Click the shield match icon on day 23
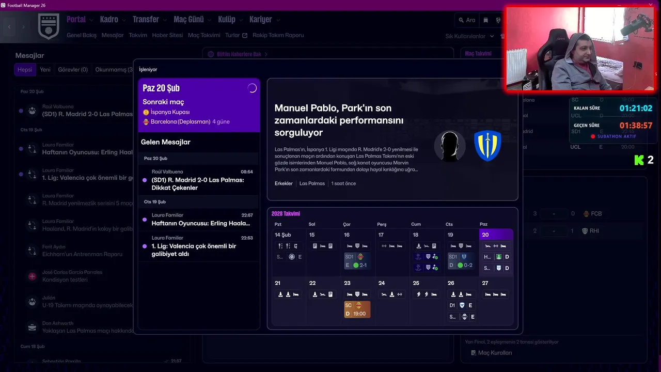The height and width of the screenshot is (372, 661). (x=357, y=295)
